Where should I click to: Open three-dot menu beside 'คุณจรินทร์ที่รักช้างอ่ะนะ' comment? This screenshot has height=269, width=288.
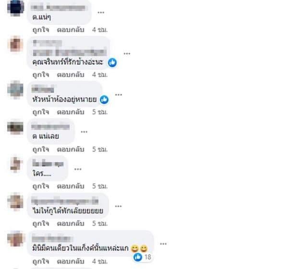[x=127, y=54]
